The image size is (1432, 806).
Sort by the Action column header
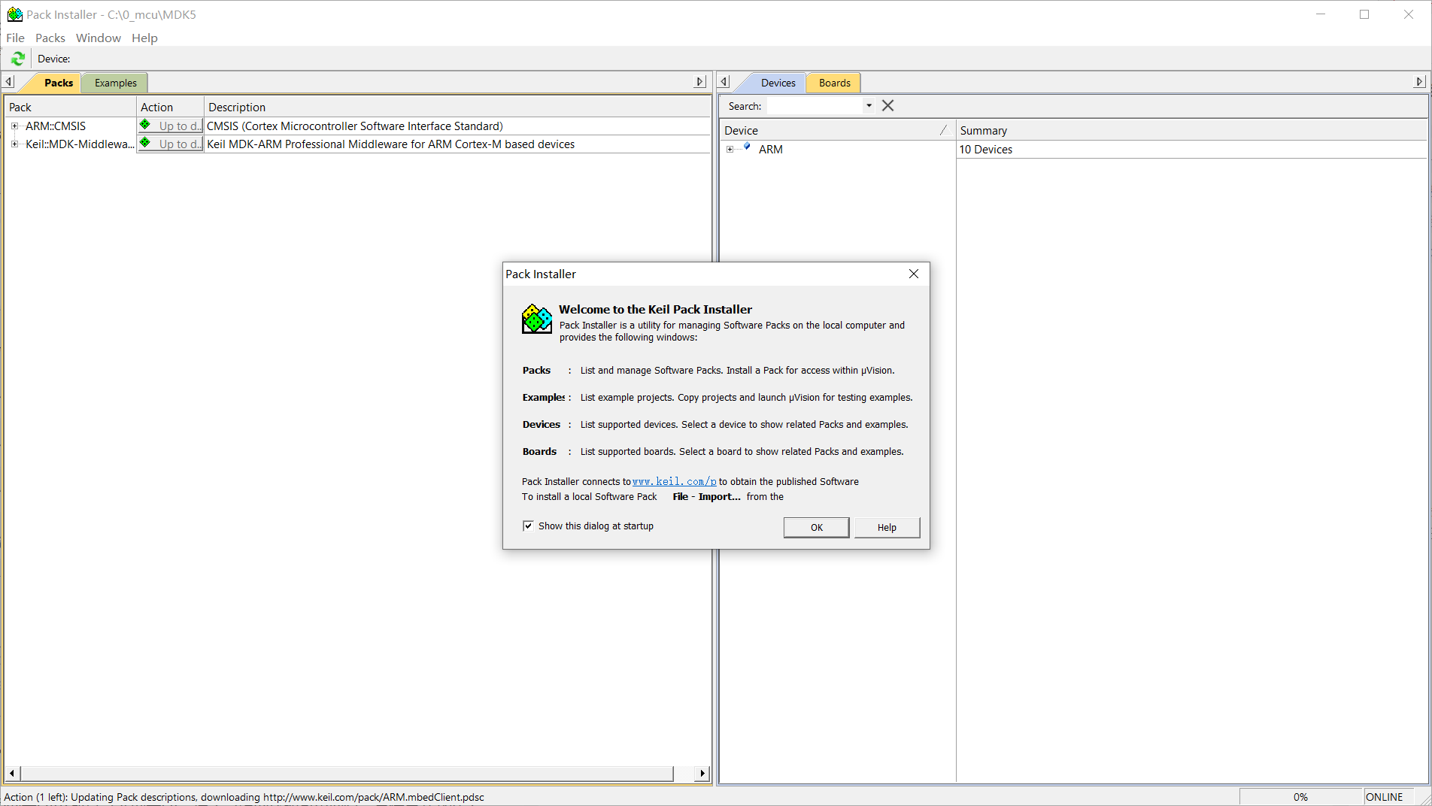pyautogui.click(x=170, y=108)
